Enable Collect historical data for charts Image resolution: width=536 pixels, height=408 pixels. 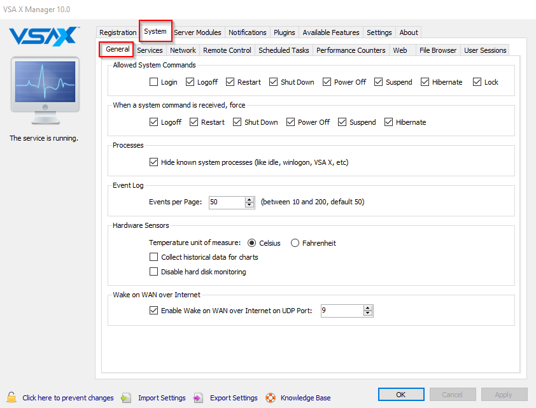pos(154,257)
